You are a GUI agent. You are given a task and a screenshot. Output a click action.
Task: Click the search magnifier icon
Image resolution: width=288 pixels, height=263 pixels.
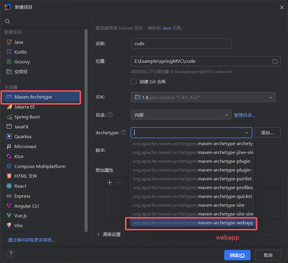(8, 21)
